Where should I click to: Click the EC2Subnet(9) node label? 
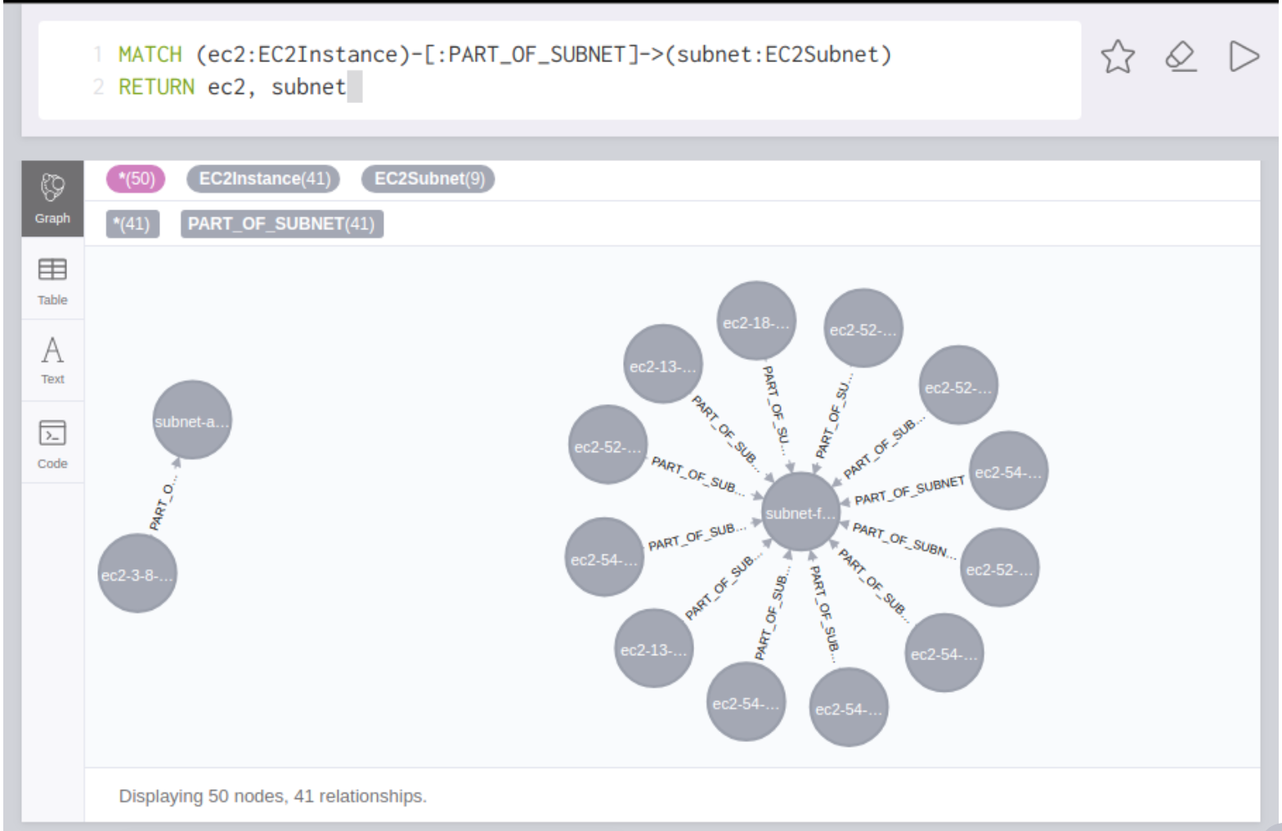(x=428, y=179)
